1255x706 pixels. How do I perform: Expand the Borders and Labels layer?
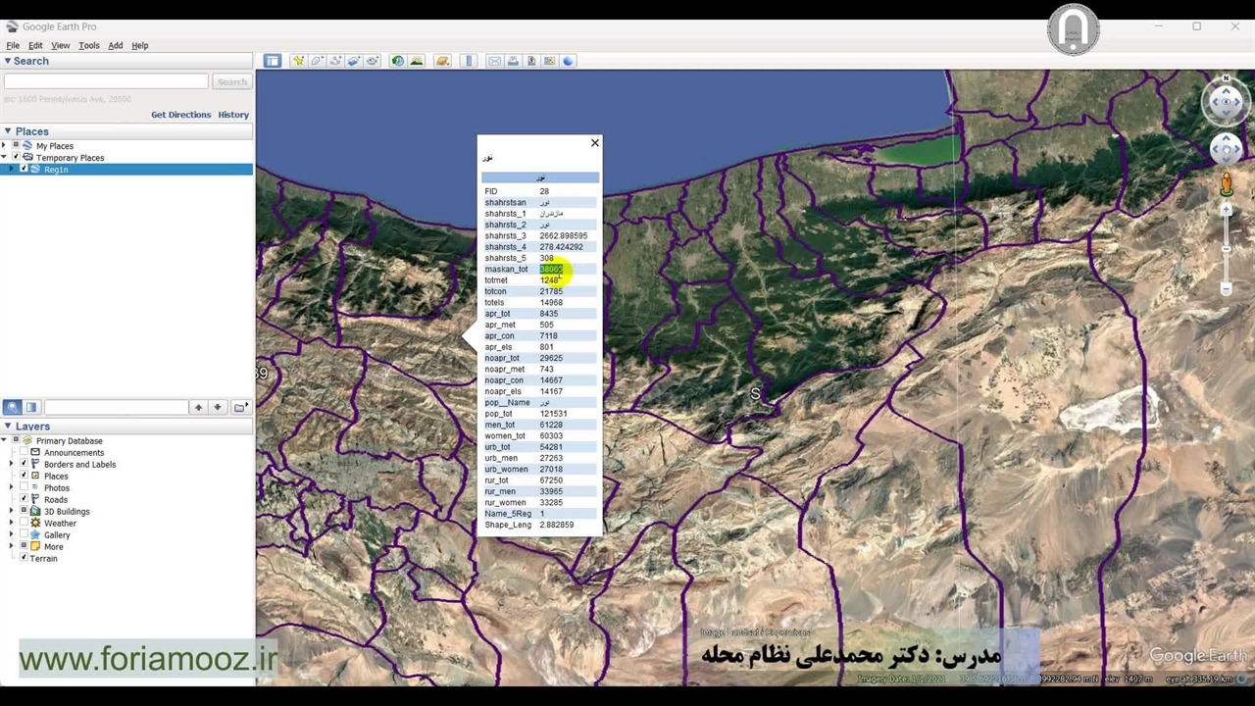[x=12, y=464]
